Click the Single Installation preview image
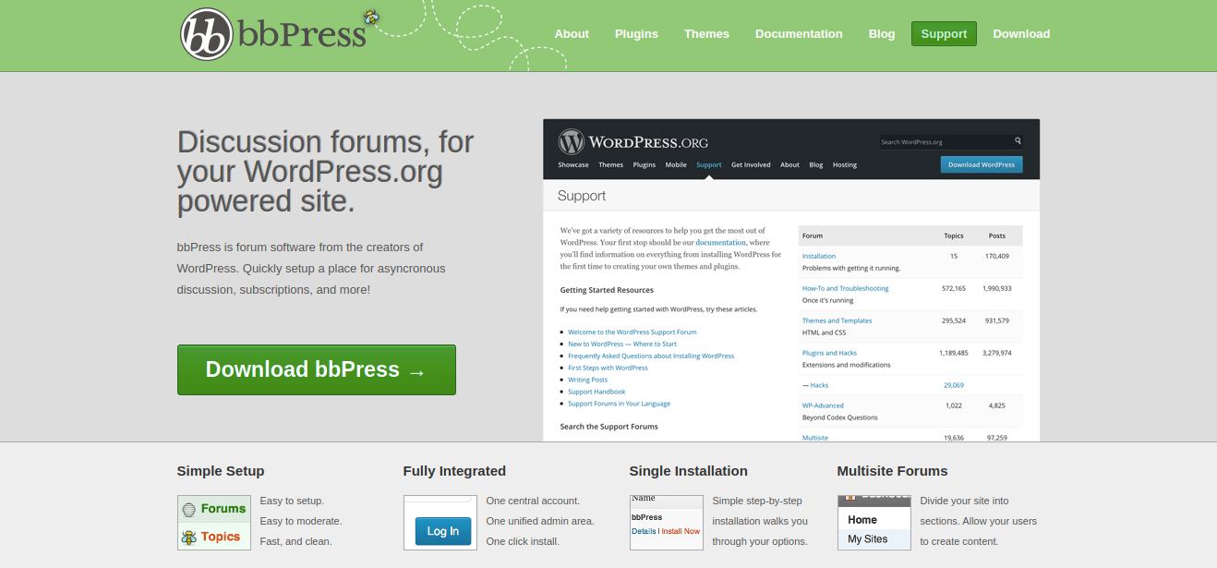Viewport: 1217px width, 568px height. coord(667,523)
